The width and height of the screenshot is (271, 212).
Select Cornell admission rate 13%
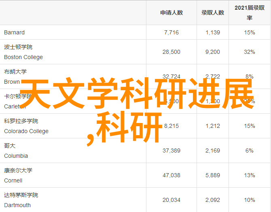click(x=250, y=175)
